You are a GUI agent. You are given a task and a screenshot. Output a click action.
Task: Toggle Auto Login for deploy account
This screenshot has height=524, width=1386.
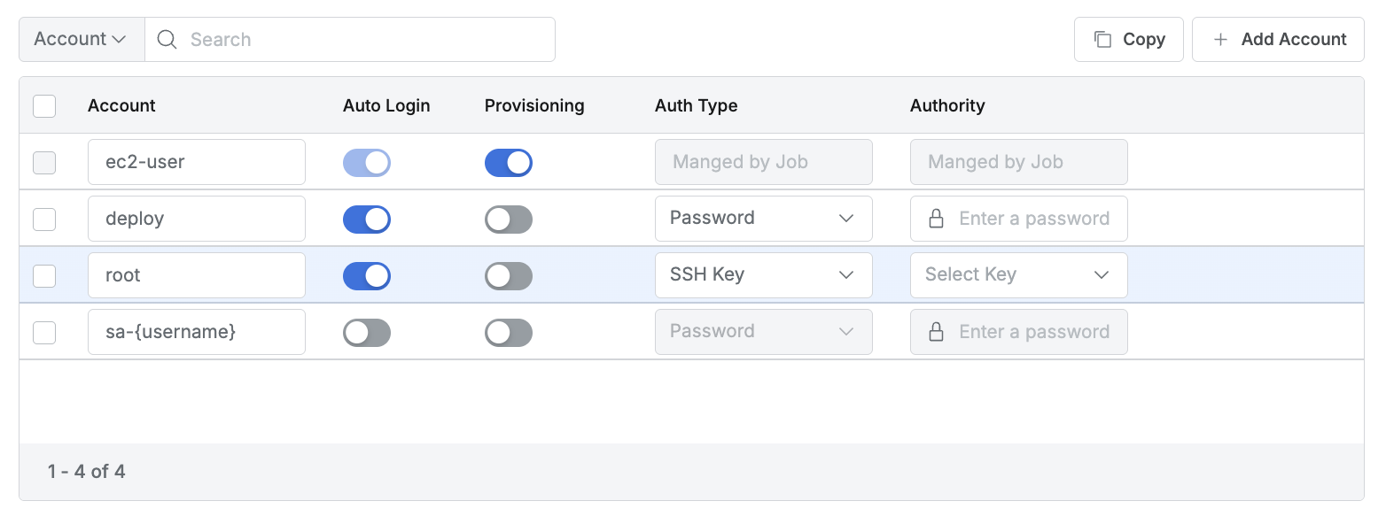click(367, 219)
